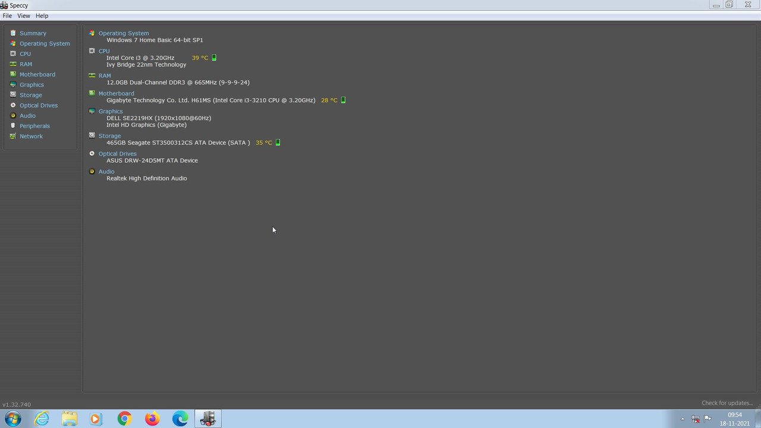This screenshot has width=761, height=428.
Task: Click Ivy Bridge 22nm Technology text
Action: (x=146, y=64)
